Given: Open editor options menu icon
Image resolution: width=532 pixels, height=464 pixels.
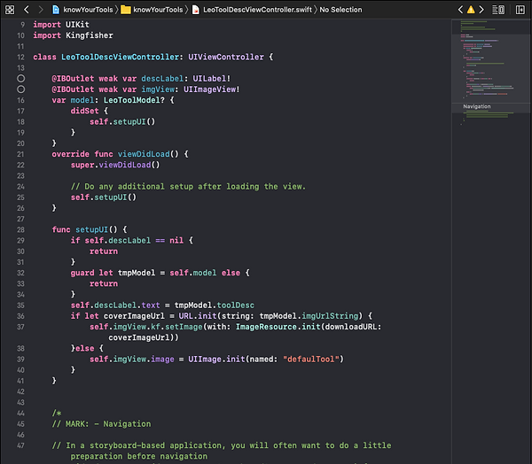Looking at the screenshot, I should point(498,10).
